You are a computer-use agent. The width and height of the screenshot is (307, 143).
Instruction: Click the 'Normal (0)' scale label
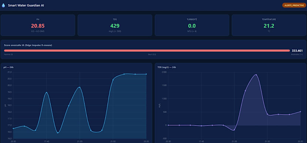pos(8,54)
